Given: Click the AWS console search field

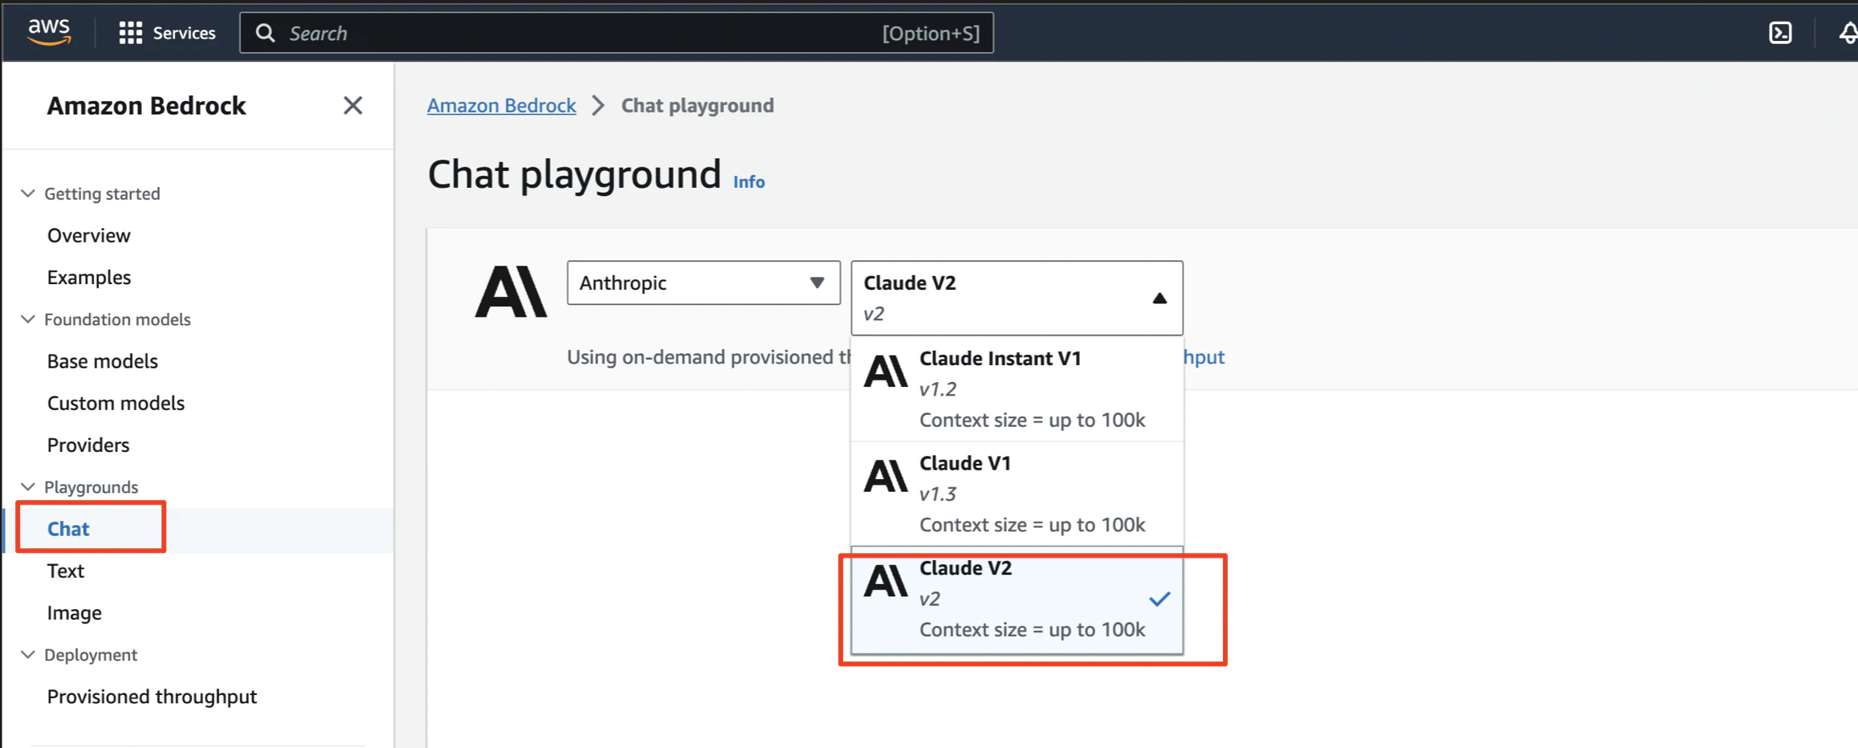Looking at the screenshot, I should (616, 33).
